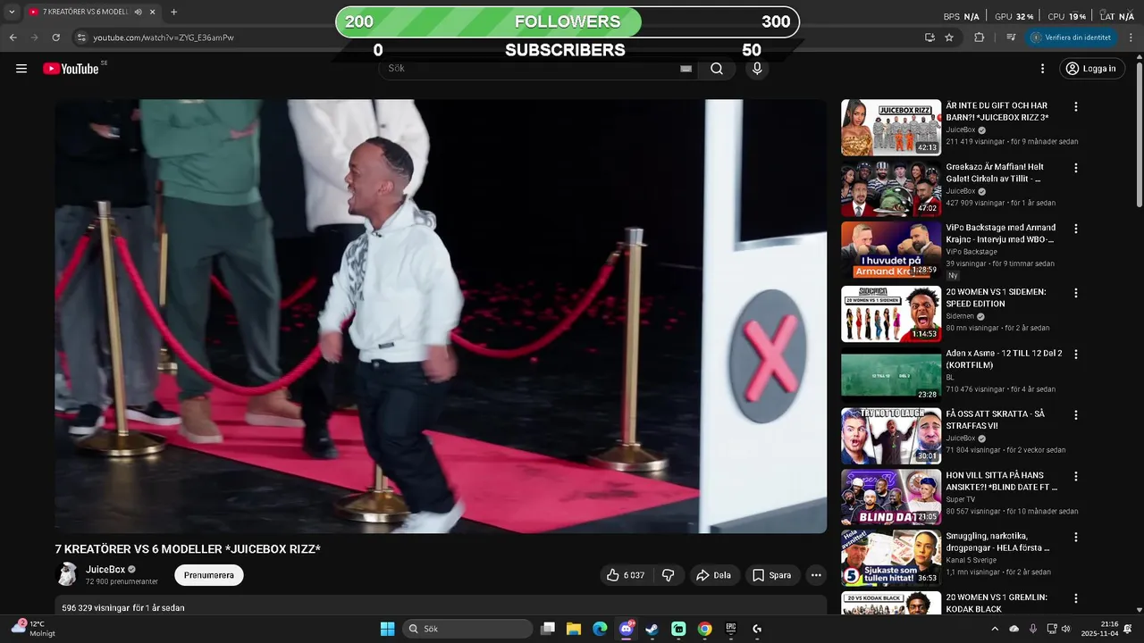Open options for HON VILL SITTA video
This screenshot has height=643, width=1144.
pyautogui.click(x=1076, y=477)
